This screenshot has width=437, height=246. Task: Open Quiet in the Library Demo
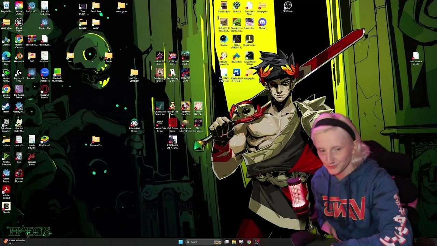coord(185,125)
